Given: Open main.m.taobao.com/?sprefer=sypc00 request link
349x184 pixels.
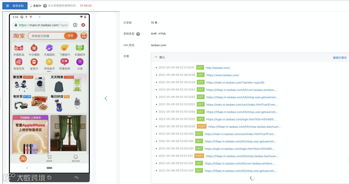Looking at the screenshot, I should [x=235, y=83].
